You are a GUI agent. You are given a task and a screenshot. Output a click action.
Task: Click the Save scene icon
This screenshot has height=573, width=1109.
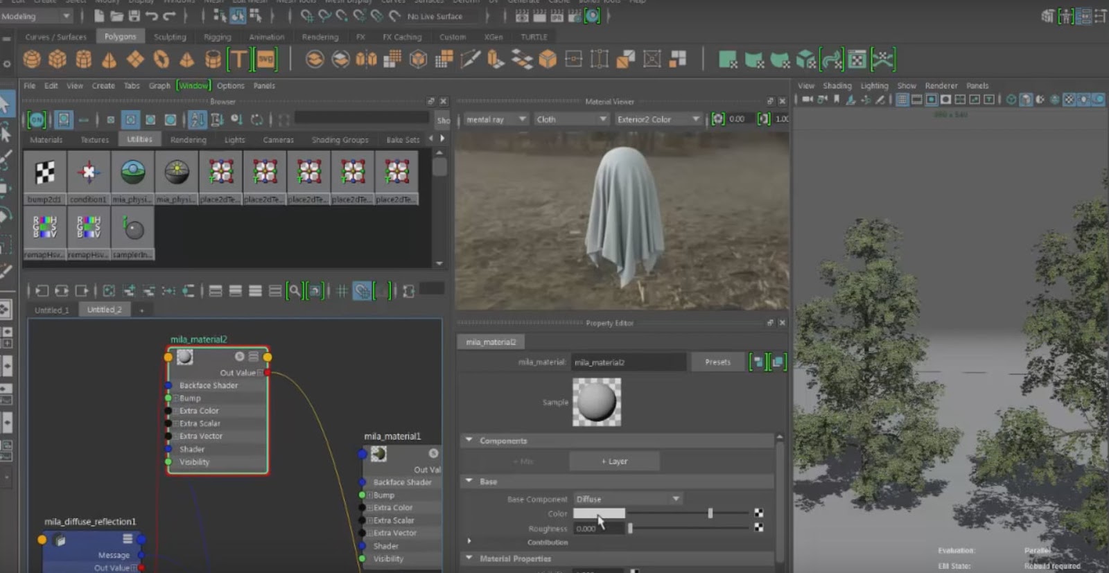coord(134,15)
